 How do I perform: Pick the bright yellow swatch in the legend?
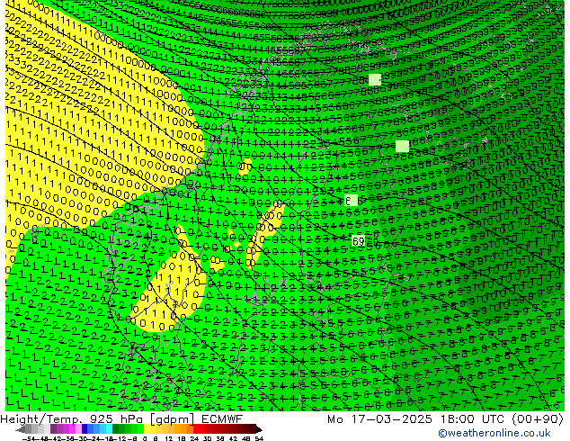coord(147,429)
